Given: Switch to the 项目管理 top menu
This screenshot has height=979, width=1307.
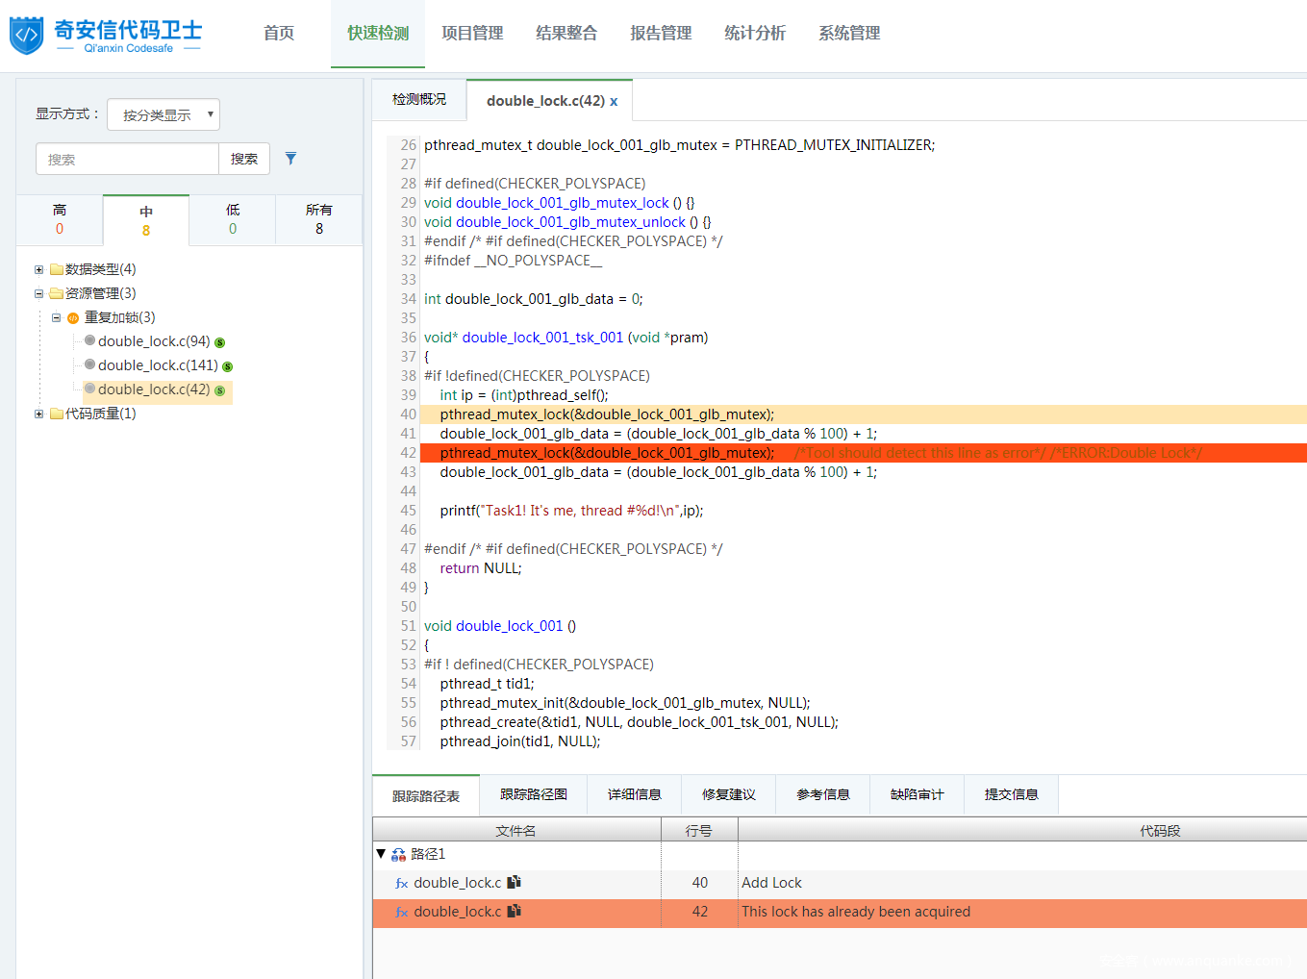Looking at the screenshot, I should 472,34.
